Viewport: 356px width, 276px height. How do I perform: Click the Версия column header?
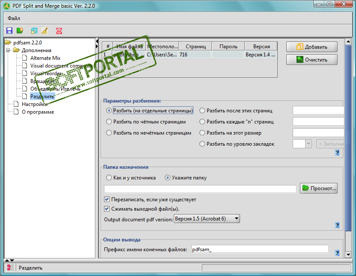(261, 46)
